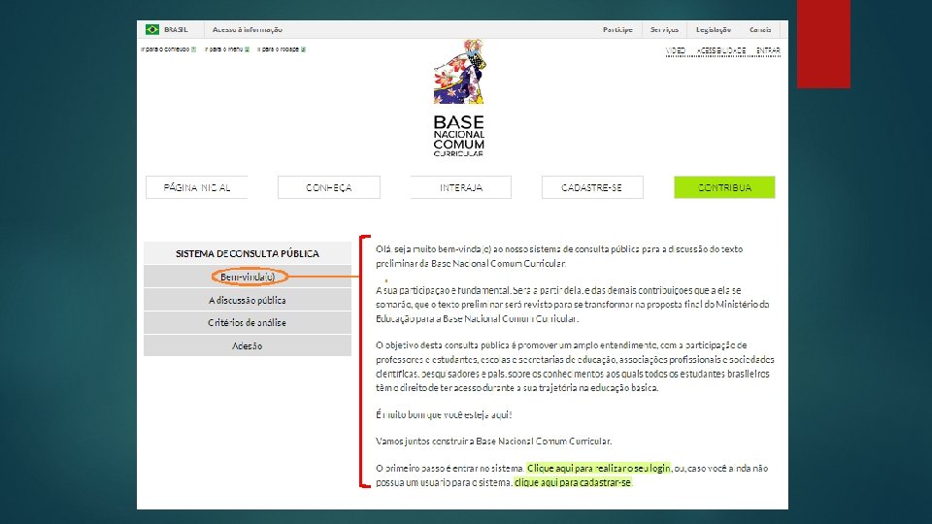This screenshot has width=932, height=524.
Task: Select 'A discussão pública' in the sidebar
Action: click(248, 300)
